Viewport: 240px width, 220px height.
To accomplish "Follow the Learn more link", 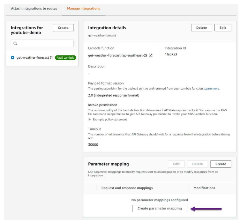I will click(x=212, y=89).
